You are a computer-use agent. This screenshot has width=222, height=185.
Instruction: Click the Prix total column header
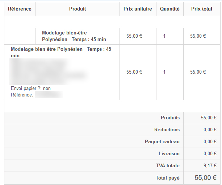(x=202, y=9)
